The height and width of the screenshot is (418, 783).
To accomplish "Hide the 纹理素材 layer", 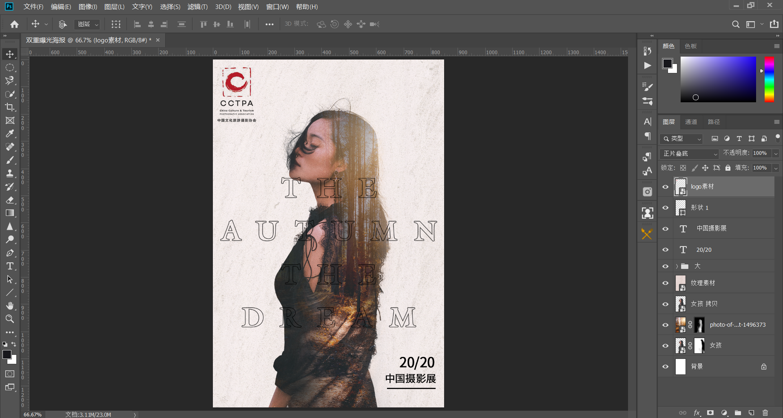I will point(666,283).
